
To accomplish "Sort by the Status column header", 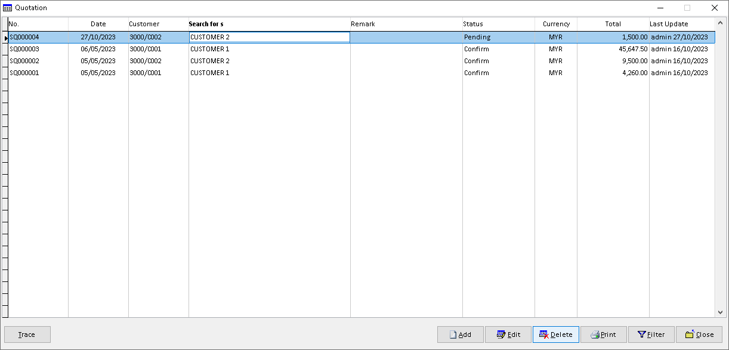I will [x=498, y=24].
